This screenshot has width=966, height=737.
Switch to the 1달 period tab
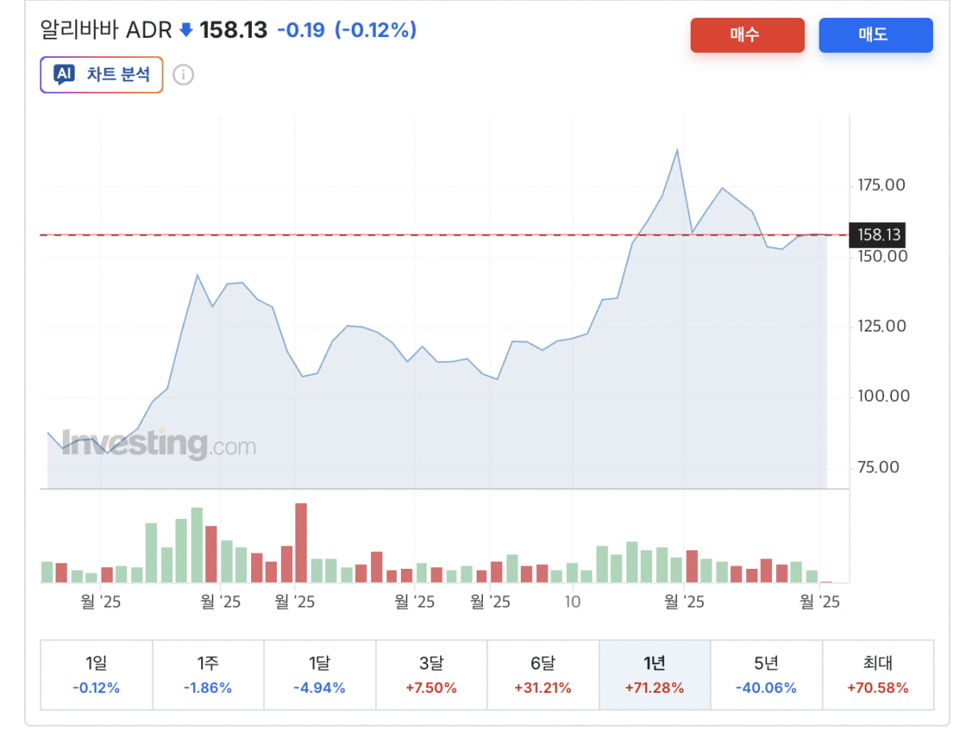(x=320, y=675)
